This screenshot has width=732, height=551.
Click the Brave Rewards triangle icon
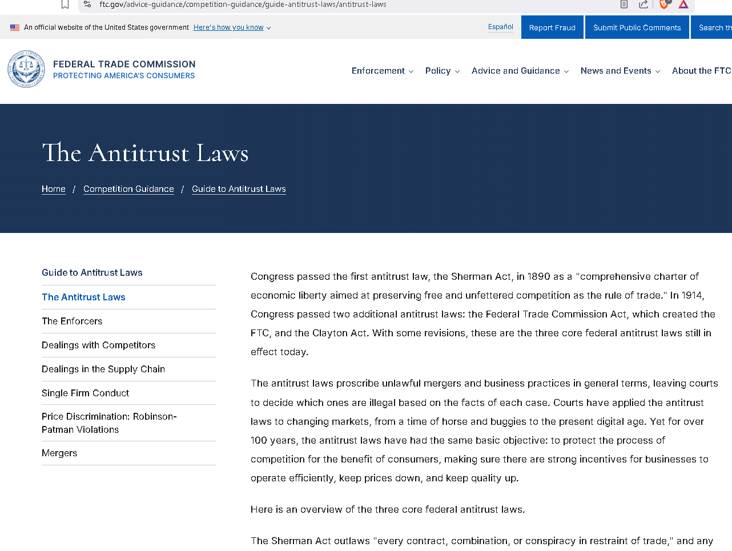click(x=683, y=5)
